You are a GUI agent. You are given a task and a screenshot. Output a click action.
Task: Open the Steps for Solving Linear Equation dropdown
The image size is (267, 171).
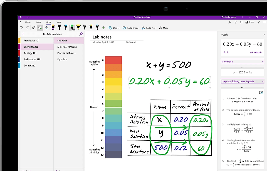point(242,81)
